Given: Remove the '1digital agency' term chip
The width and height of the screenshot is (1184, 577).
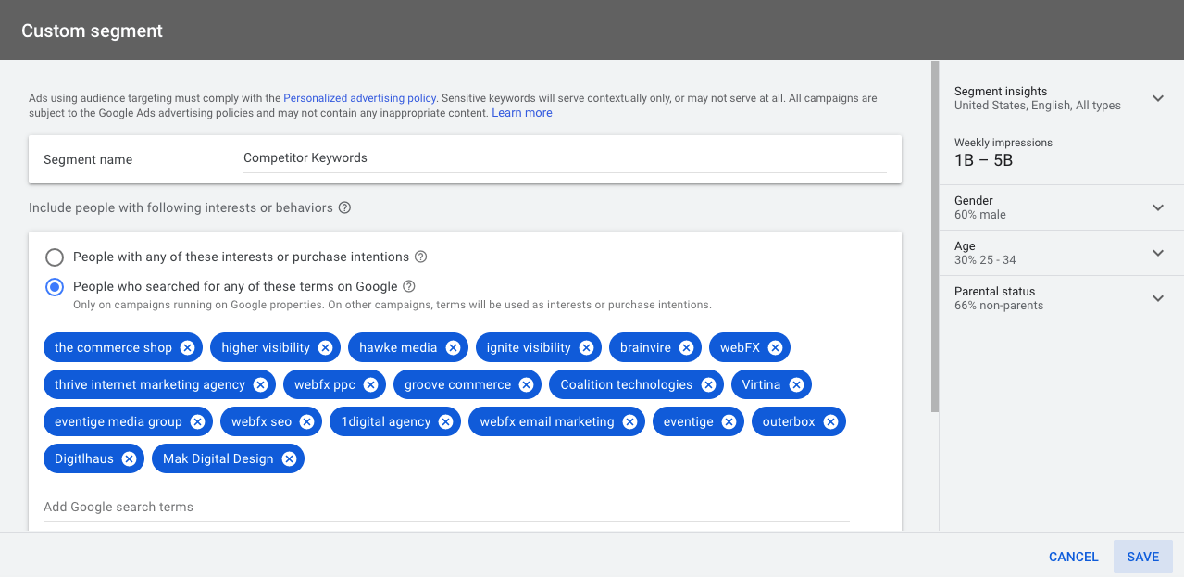Looking at the screenshot, I should 445,421.
